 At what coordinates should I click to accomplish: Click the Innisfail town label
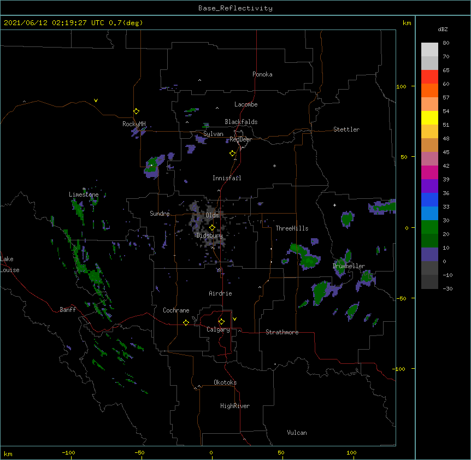tap(227, 178)
